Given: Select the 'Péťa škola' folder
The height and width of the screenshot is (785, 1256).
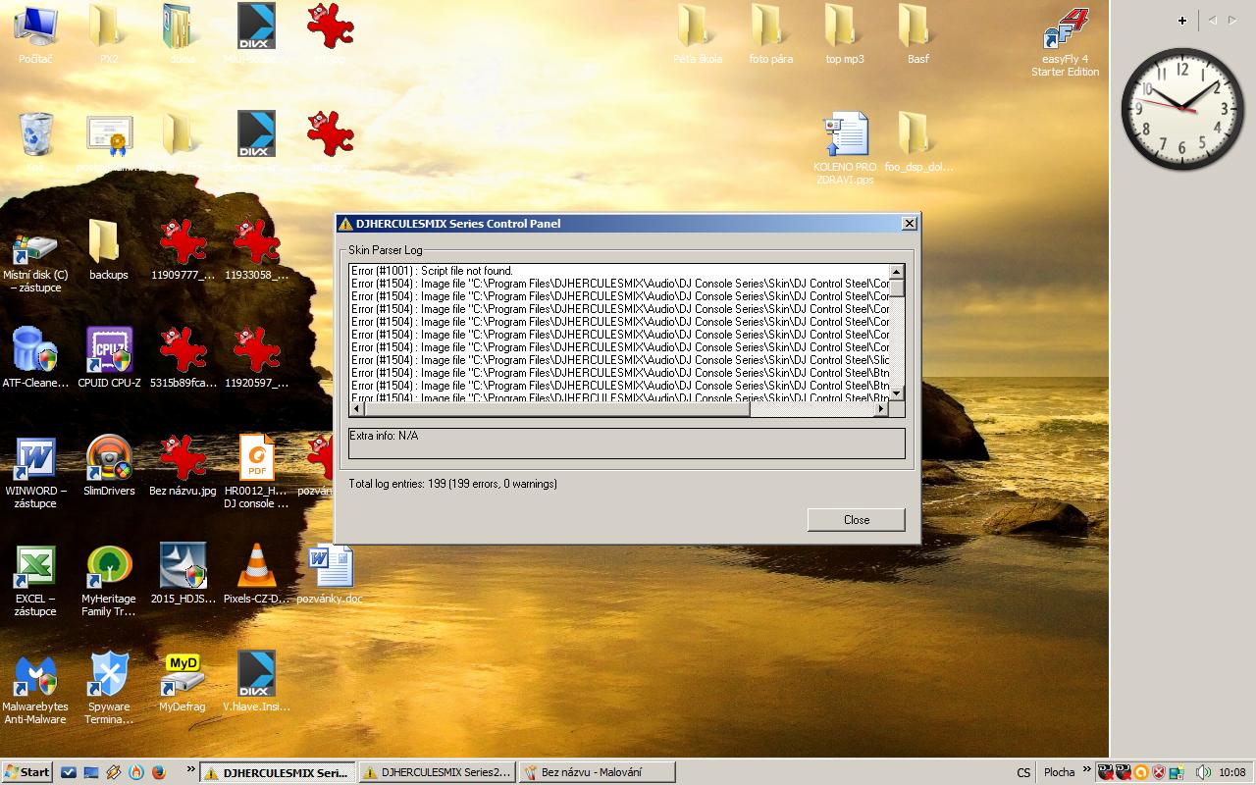Looking at the screenshot, I should [x=698, y=34].
